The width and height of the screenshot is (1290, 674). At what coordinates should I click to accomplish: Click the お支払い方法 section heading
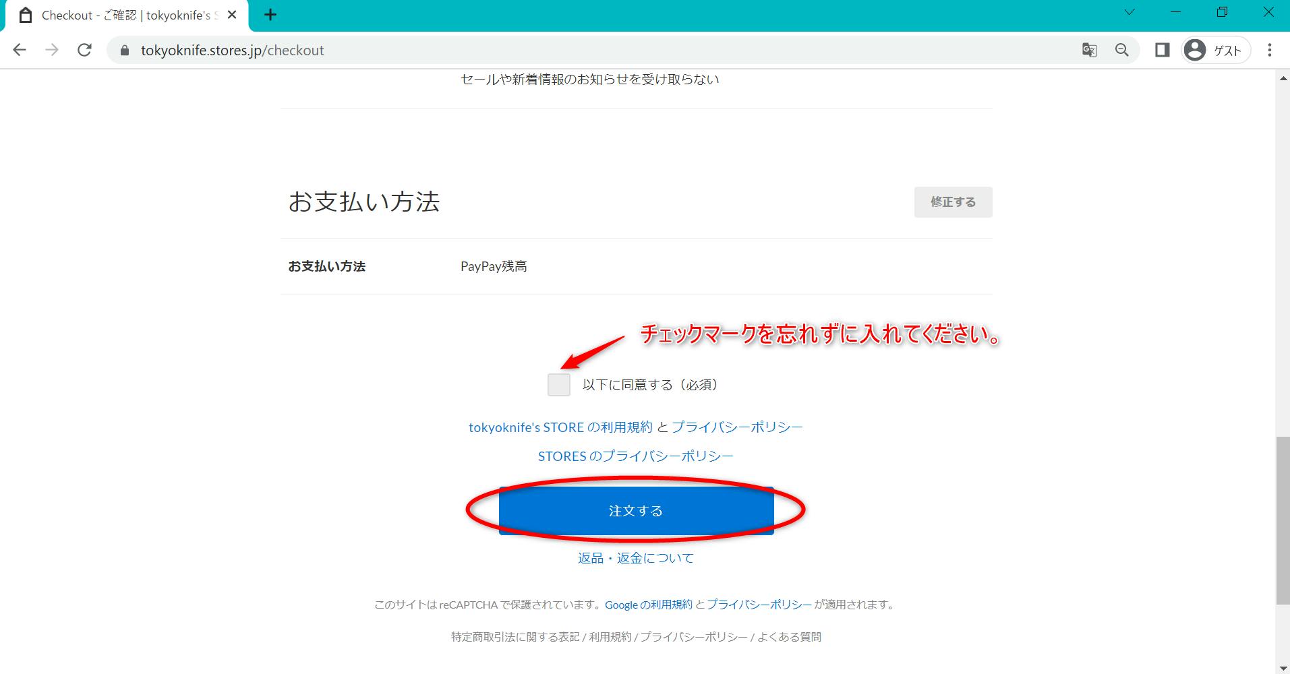pos(364,202)
